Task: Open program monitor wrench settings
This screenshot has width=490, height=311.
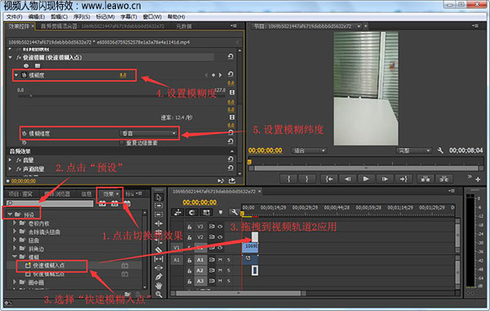Action: tap(440, 150)
